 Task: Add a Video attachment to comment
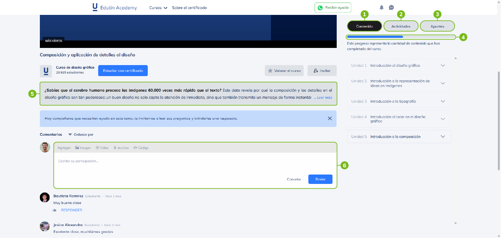coord(102,148)
